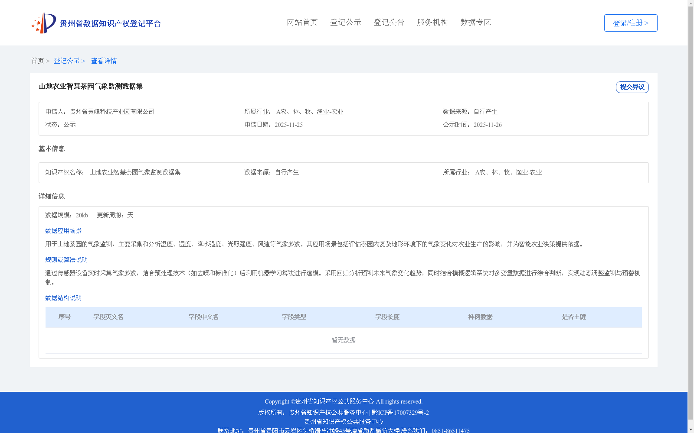The image size is (694, 433).
Task: Click the 数据结构说明 heading
Action: click(63, 298)
